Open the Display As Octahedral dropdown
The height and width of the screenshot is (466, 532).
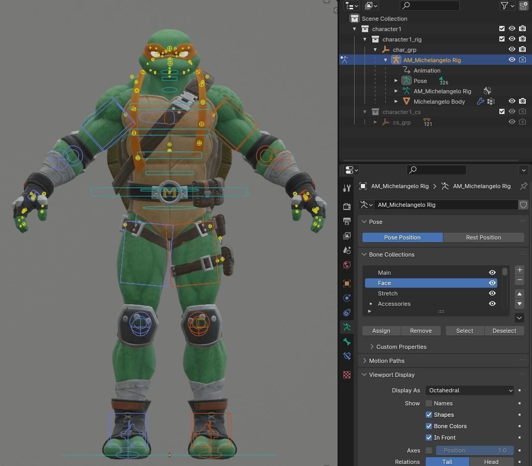470,390
